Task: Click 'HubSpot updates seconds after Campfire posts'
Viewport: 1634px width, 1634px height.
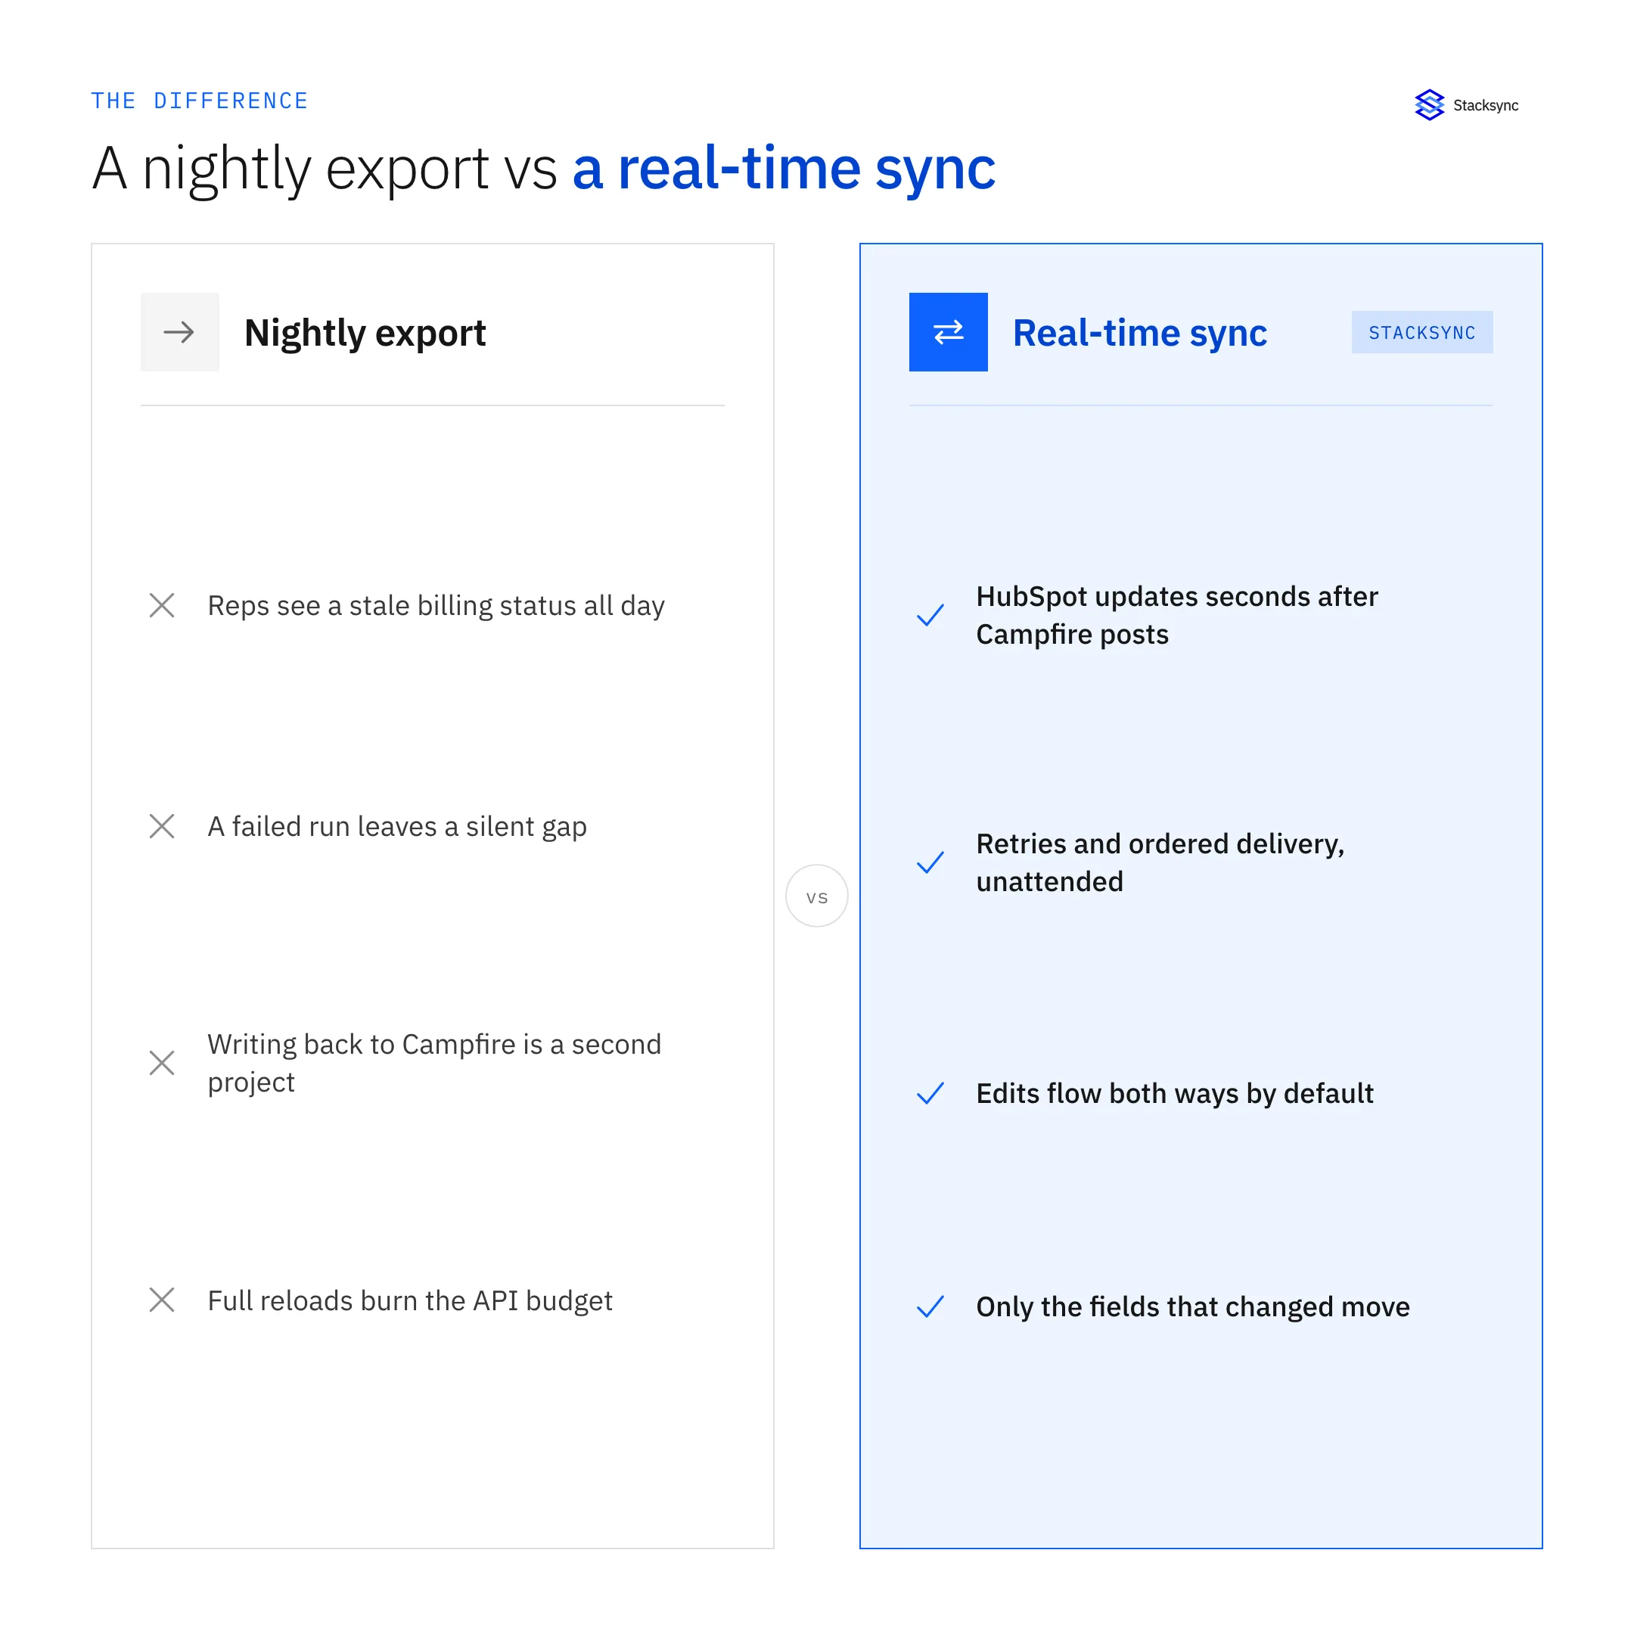Action: pos(1177,616)
